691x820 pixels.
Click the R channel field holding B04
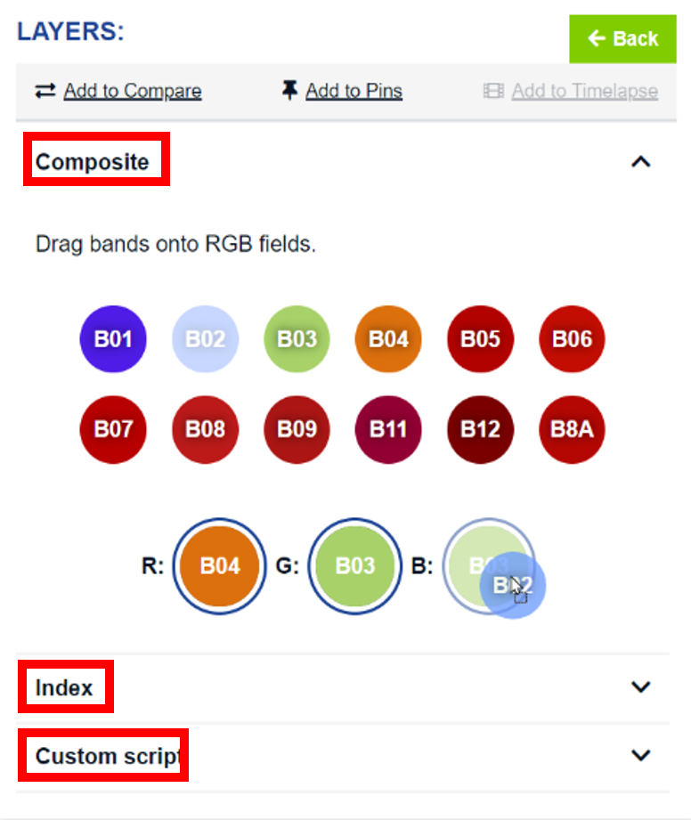[x=219, y=566]
